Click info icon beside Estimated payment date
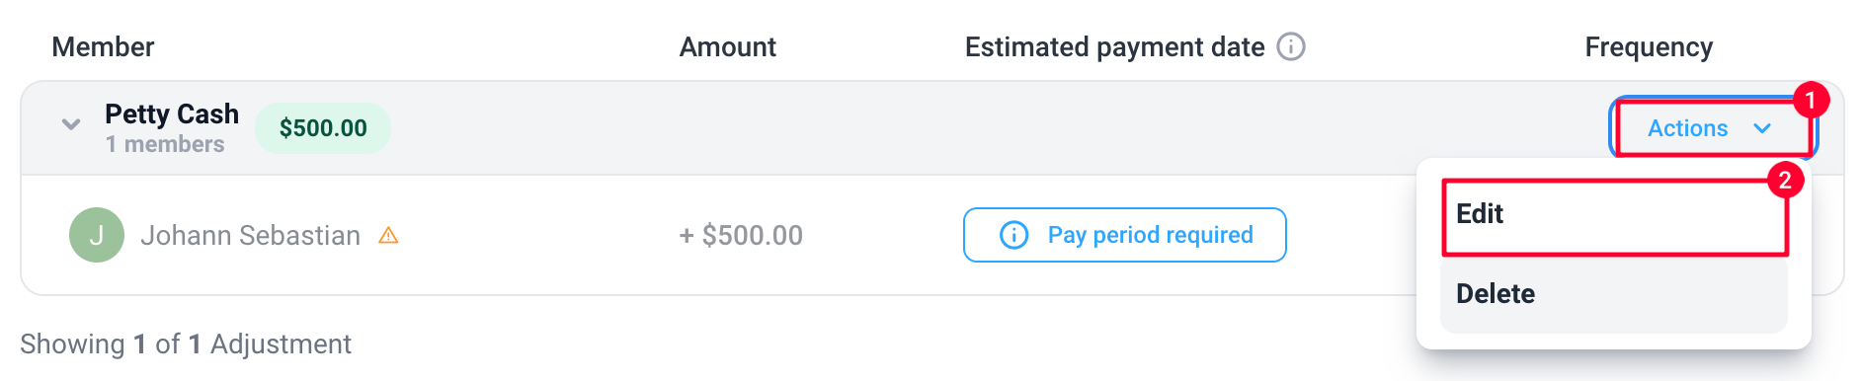Image resolution: width=1861 pixels, height=381 pixels. point(1291,46)
